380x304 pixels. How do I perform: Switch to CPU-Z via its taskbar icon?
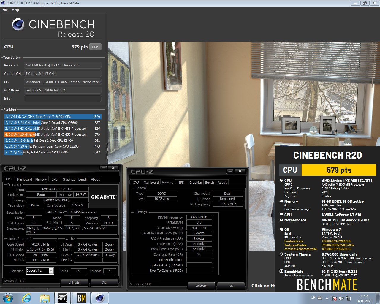coord(62,298)
